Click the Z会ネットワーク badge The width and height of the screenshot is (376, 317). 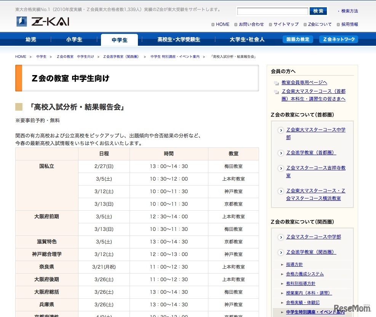click(338, 39)
